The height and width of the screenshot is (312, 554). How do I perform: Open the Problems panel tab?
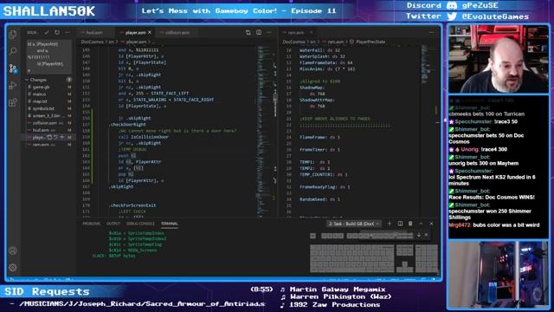92,224
